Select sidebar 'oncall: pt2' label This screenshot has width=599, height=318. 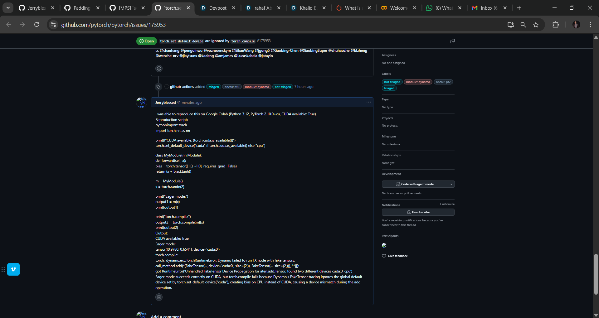click(443, 82)
